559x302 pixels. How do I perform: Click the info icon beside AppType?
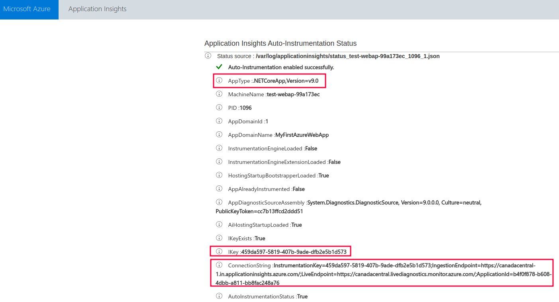[x=219, y=80]
